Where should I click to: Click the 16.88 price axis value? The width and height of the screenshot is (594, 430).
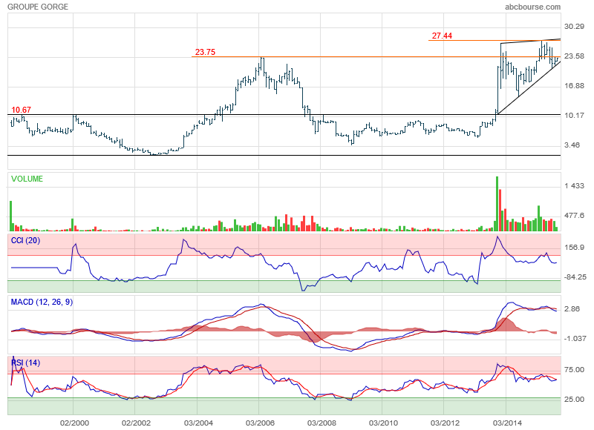coord(574,86)
